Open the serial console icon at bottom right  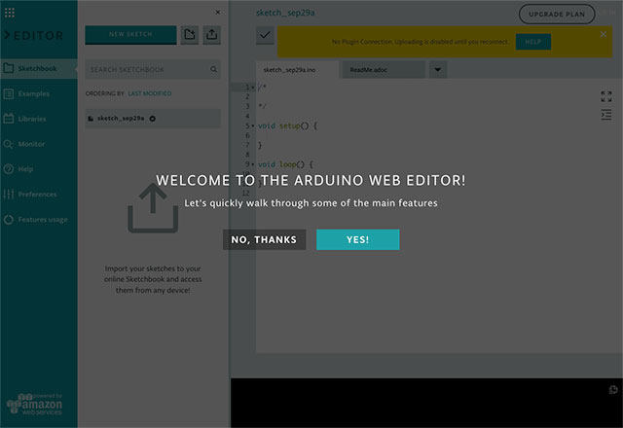(612, 390)
